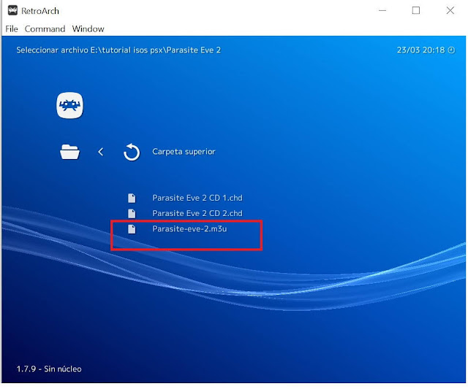
Task: Click the RetroArch title bar app icon
Action: point(12,10)
